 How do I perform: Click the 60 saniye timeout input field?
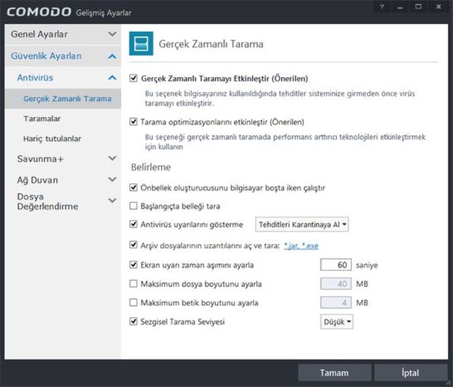[336, 265]
